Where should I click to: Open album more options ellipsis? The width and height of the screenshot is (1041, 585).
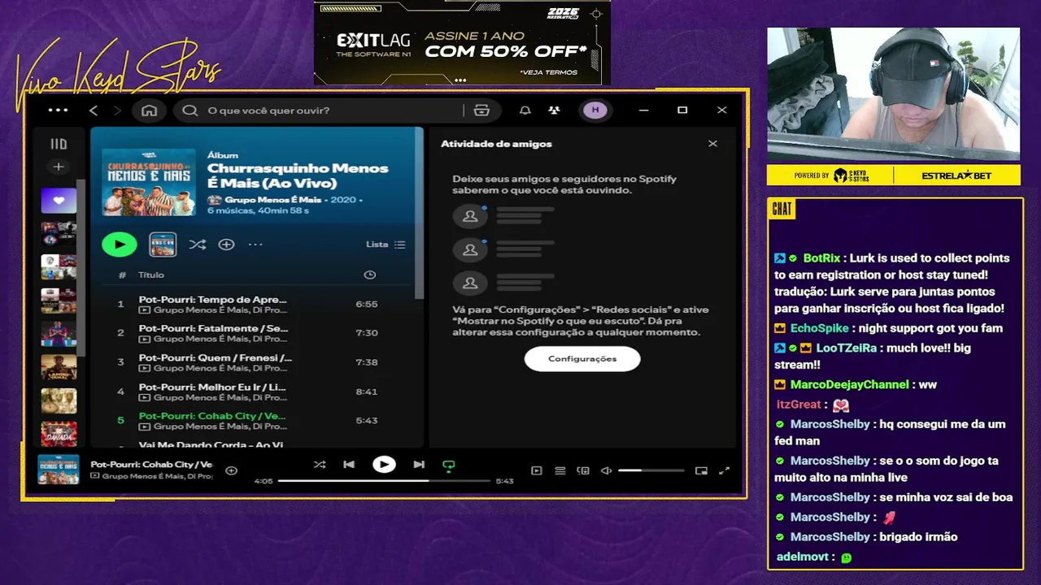255,244
